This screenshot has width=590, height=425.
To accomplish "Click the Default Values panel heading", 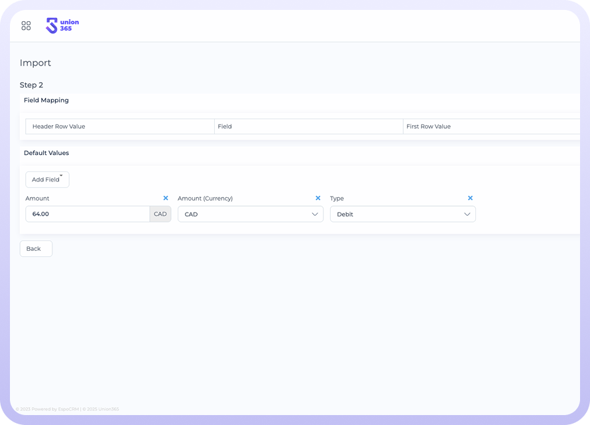I will pos(46,153).
